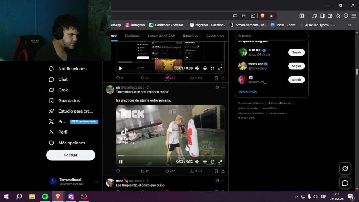Open settings gear on Pikachu video
The image size is (359, 202).
(x=205, y=68)
